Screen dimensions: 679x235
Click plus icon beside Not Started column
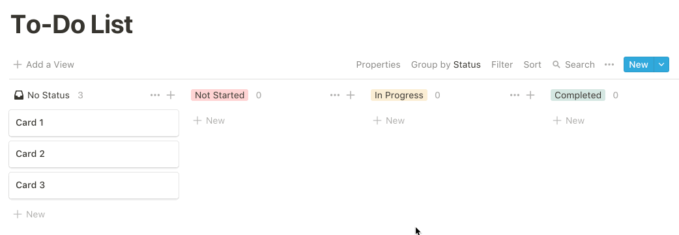351,95
